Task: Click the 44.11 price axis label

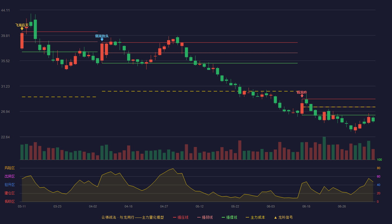Action: 5,10
